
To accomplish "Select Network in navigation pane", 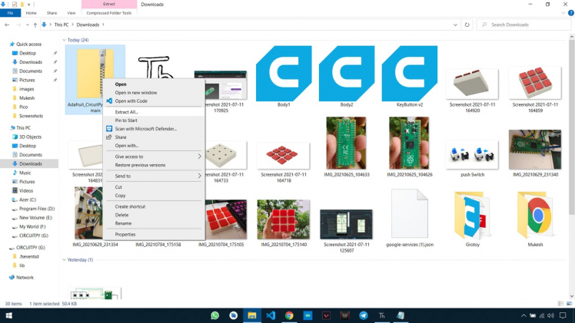I will click(25, 277).
